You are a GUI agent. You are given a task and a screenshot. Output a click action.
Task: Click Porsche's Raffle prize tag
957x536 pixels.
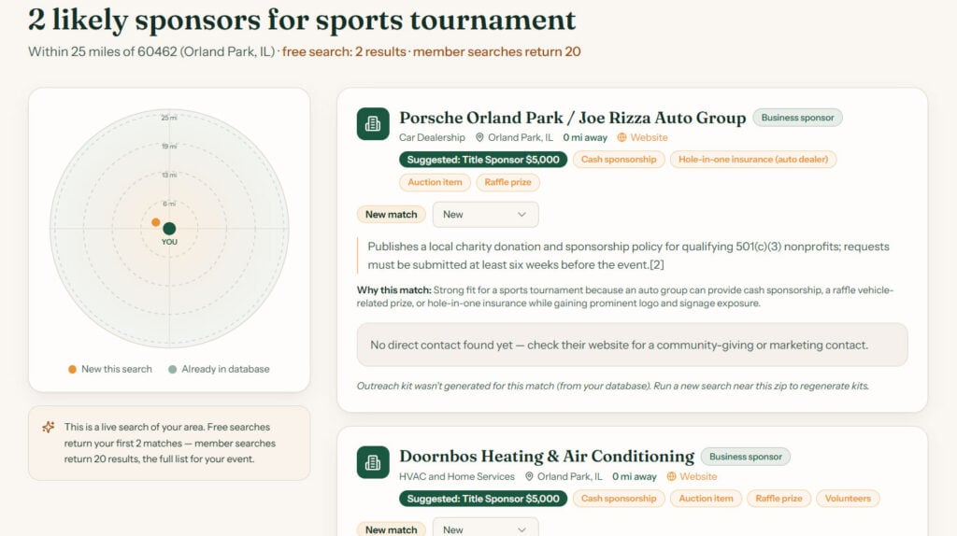pyautogui.click(x=507, y=182)
